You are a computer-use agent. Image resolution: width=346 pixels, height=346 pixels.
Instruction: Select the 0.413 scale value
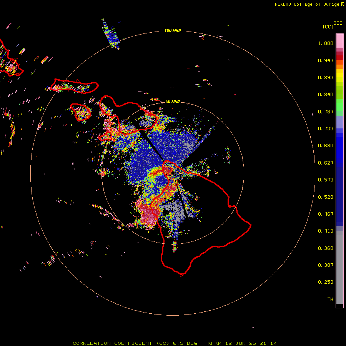point(326,231)
